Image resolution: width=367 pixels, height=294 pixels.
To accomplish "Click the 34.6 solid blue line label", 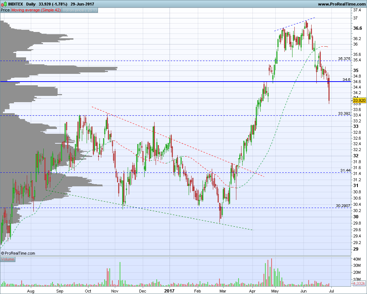I will coord(346,79).
